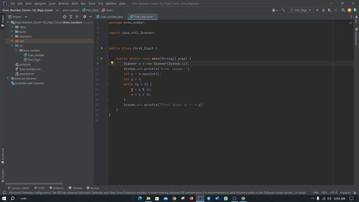
Task: Click First_Digit breadcrumb in navigation bar
Action: [x=90, y=10]
